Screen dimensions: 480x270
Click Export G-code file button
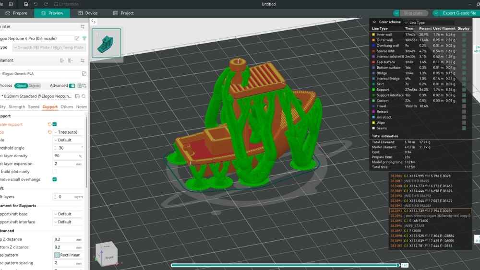tap(456, 13)
